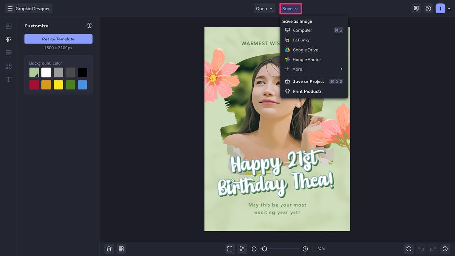The image size is (455, 256).
Task: Open the grid view icon in bottom bar
Action: tap(121, 249)
